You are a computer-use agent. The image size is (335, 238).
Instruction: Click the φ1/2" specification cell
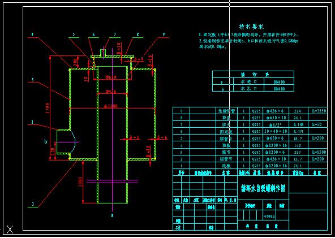point(276,124)
